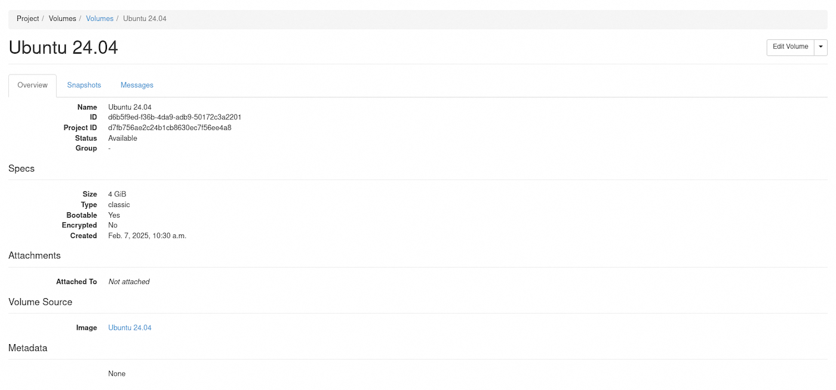Click the volume ID value starting d6b5f9ed
The height and width of the screenshot is (390, 836).
(174, 117)
